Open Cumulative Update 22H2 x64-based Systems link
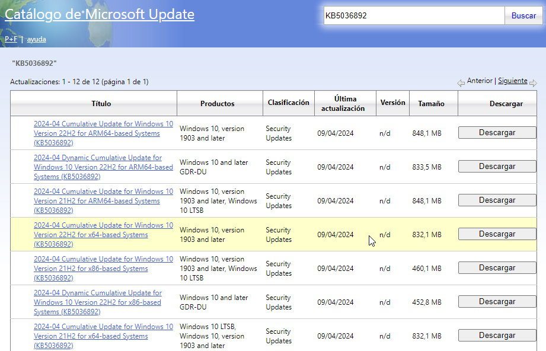The width and height of the screenshot is (546, 351). click(x=103, y=235)
